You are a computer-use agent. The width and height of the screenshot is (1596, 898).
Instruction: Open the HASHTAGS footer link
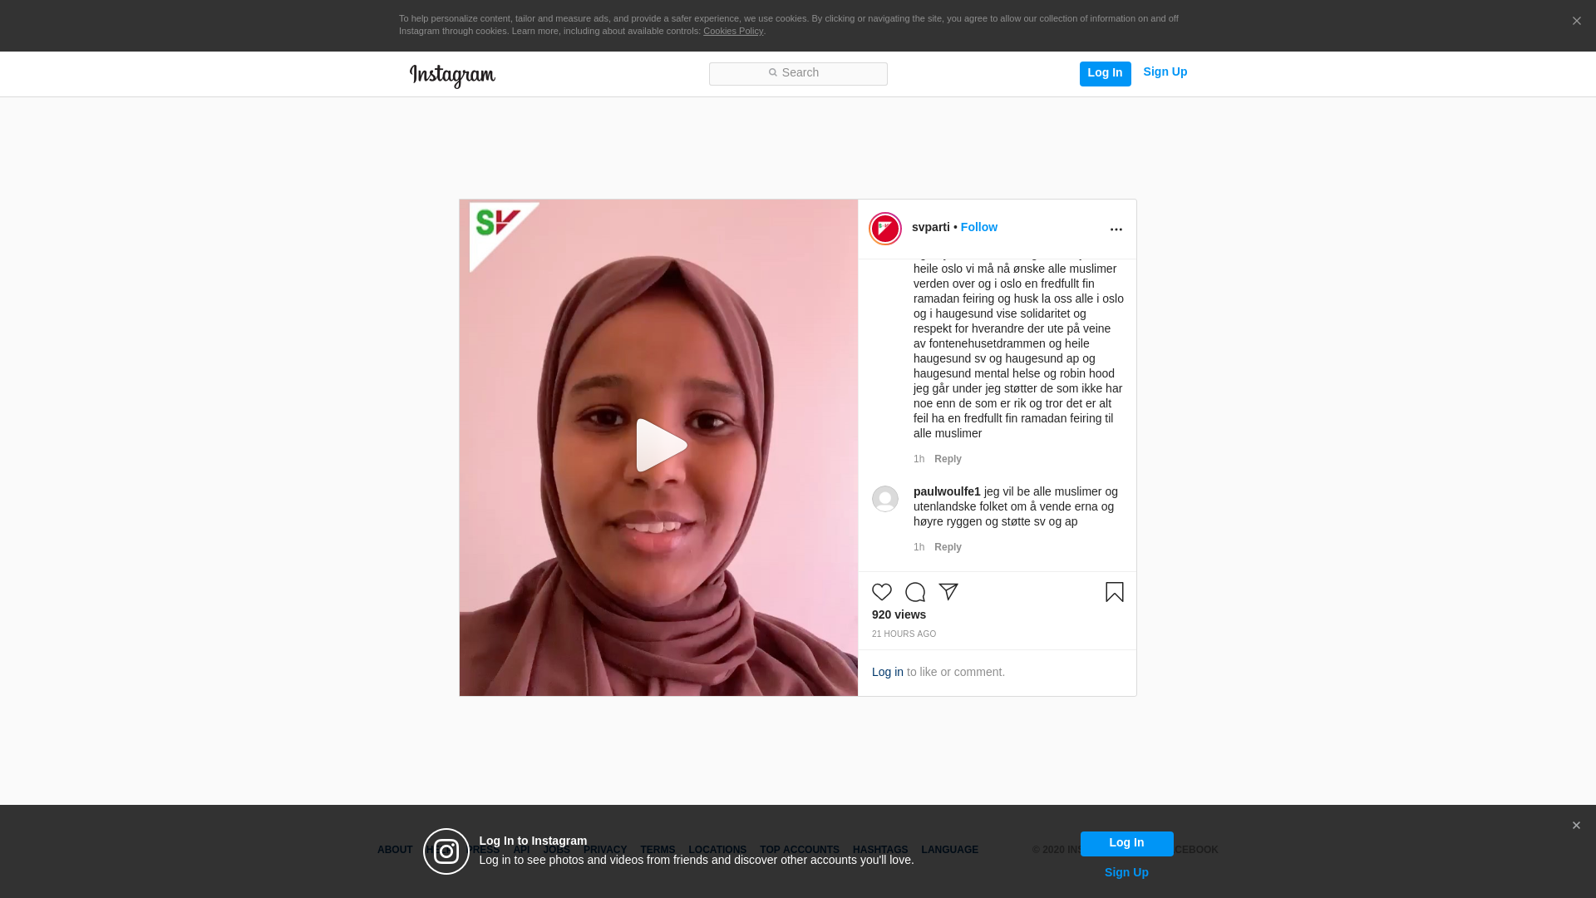pos(880,850)
